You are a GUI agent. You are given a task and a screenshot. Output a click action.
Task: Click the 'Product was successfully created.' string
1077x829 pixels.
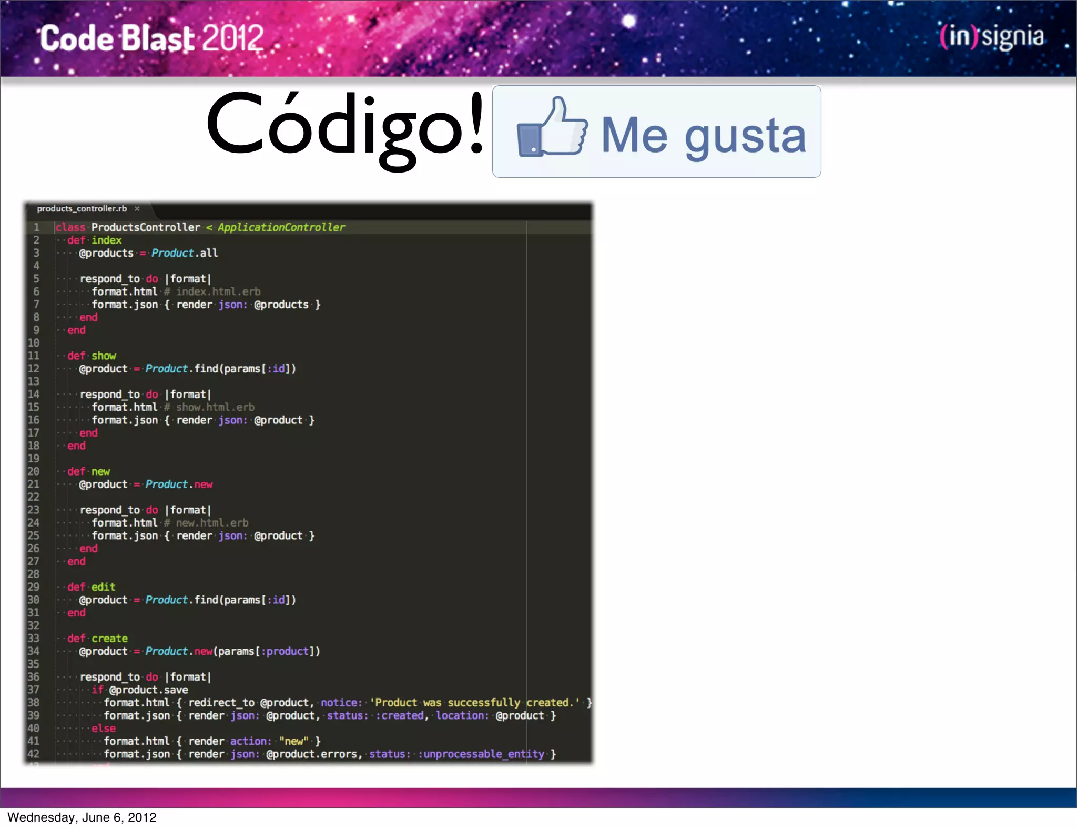coord(475,703)
